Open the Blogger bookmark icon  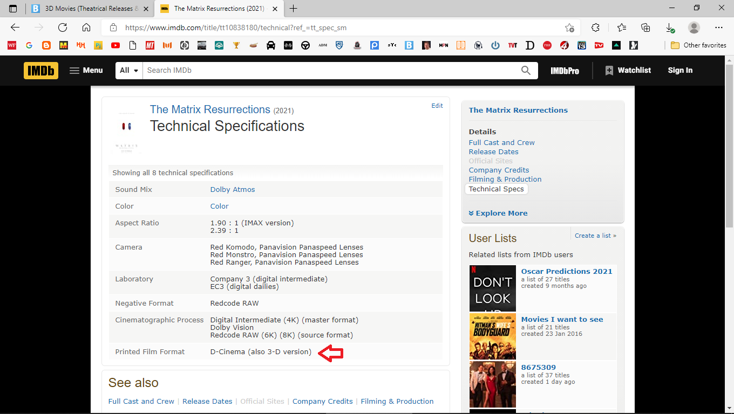pyautogui.click(x=46, y=45)
